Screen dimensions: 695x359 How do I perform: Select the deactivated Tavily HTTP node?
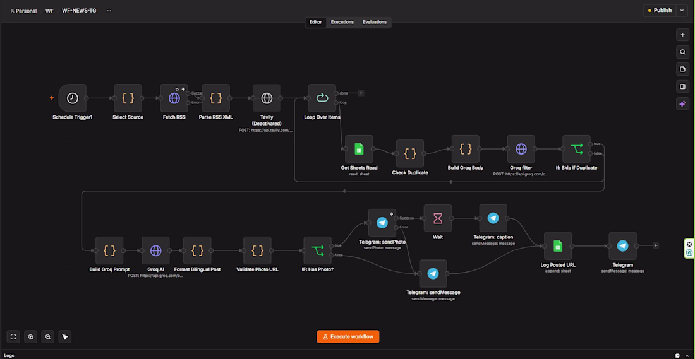click(267, 98)
